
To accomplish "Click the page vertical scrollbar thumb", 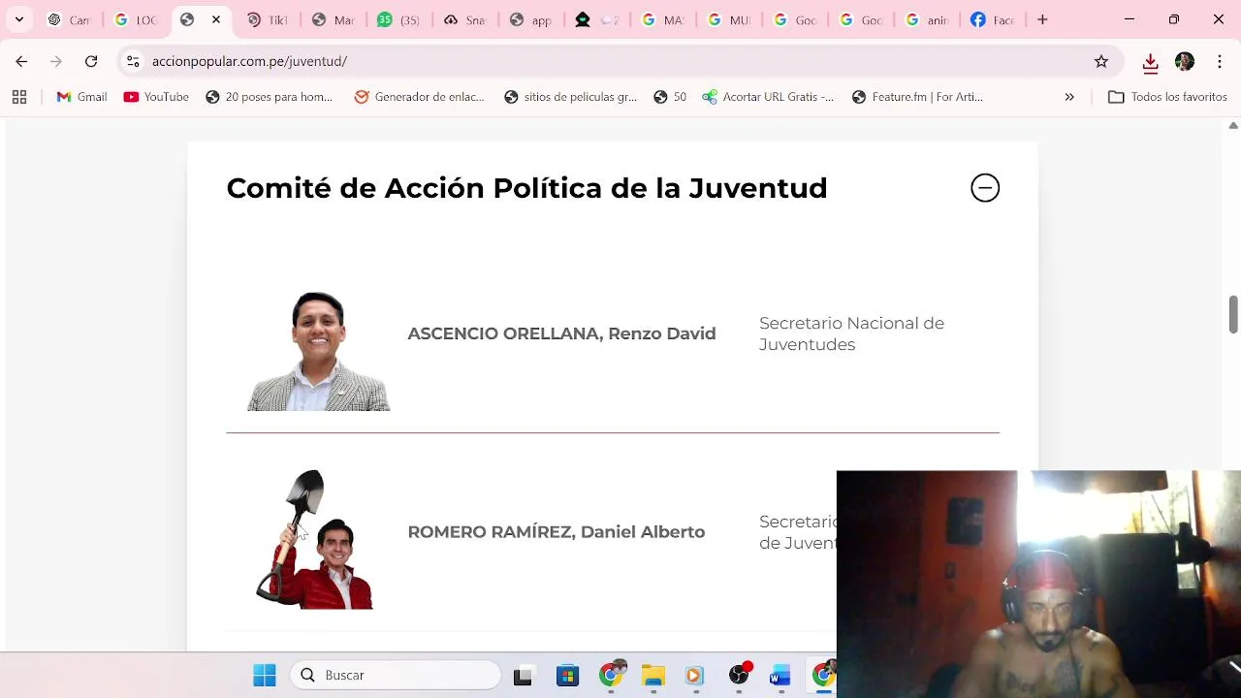I will pos(1233,314).
